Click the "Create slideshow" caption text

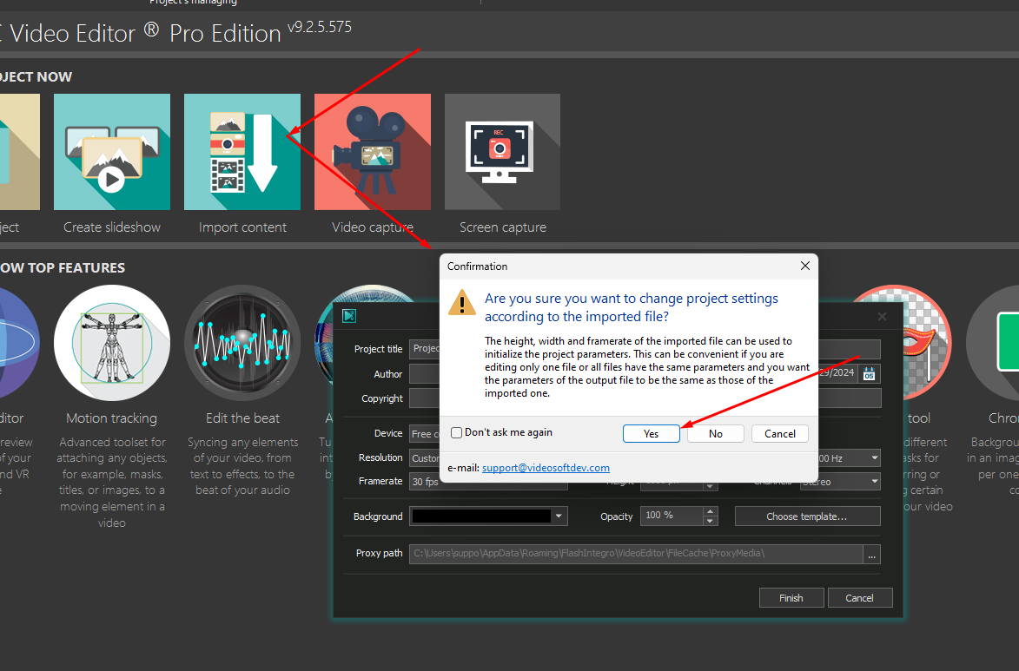[x=112, y=227]
